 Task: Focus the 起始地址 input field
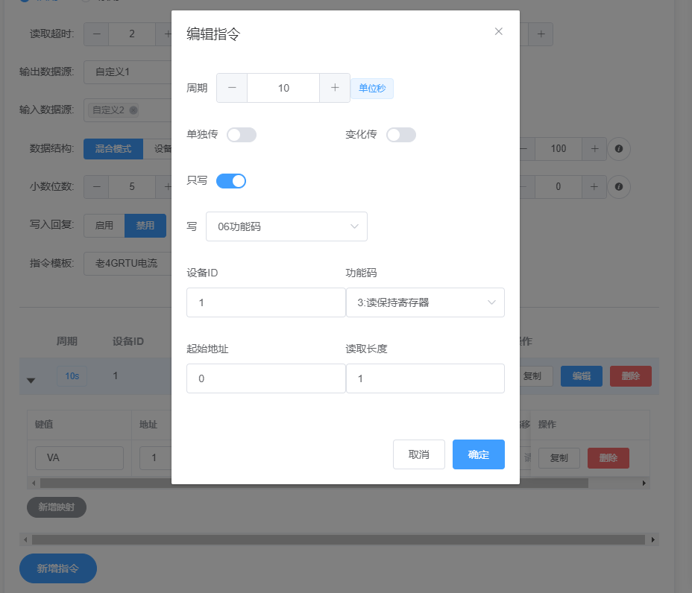click(265, 378)
